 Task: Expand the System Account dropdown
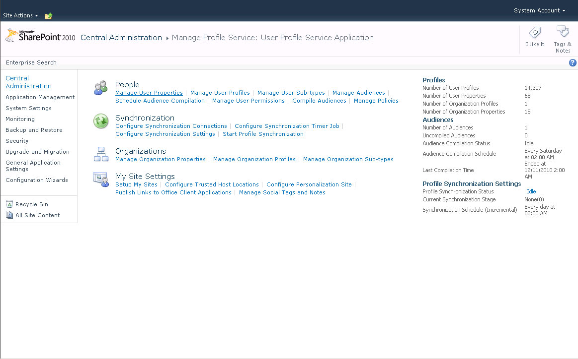(539, 11)
